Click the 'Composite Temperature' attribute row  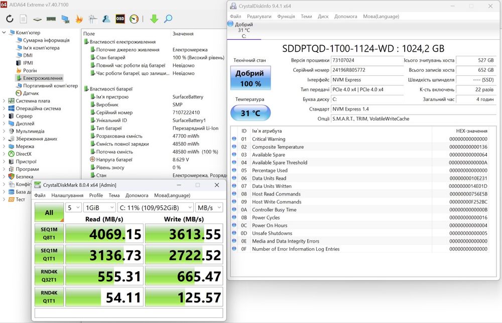pyautogui.click(x=360, y=147)
